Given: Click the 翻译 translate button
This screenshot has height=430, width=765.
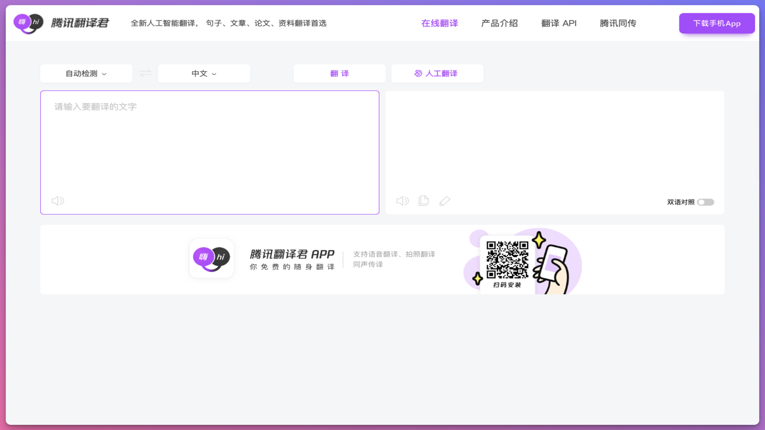Looking at the screenshot, I should pyautogui.click(x=339, y=73).
